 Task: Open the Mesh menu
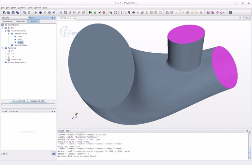click(x=14, y=8)
